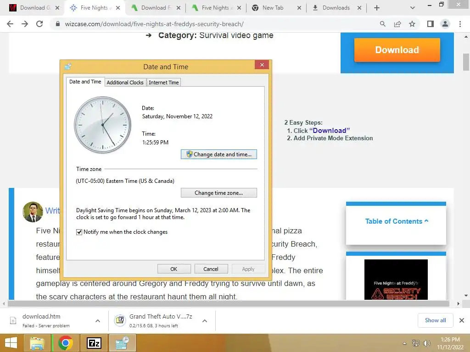470x352 pixels.
Task: Bookmark this page with the star icon
Action: [412, 24]
